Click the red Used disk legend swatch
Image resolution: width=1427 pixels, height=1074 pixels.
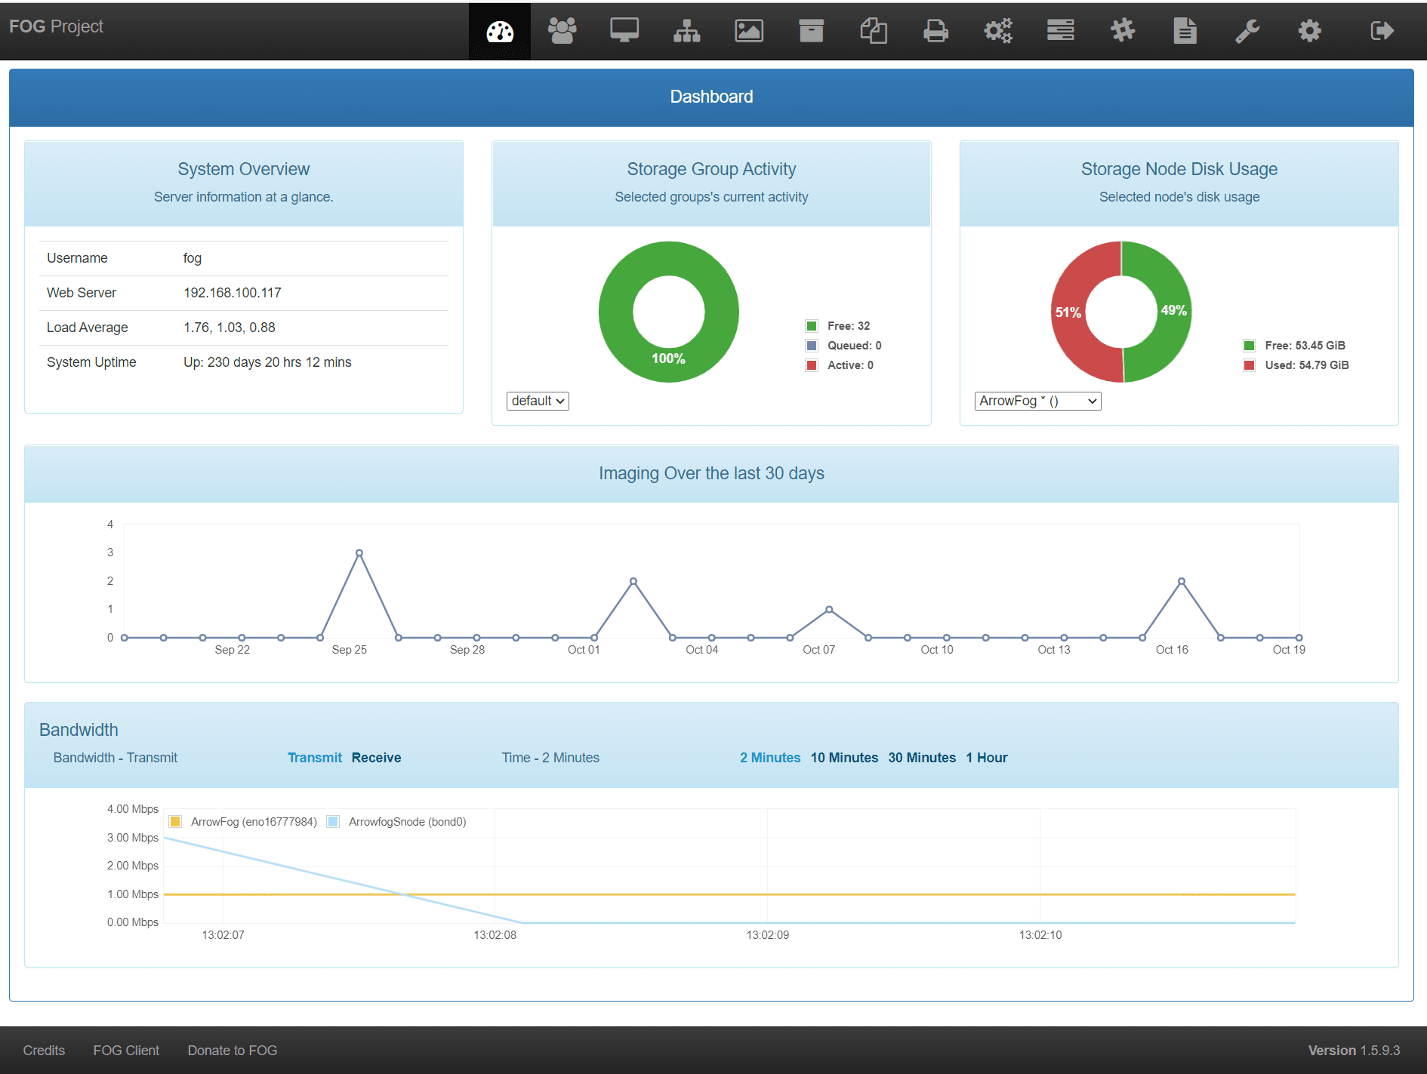click(x=1250, y=365)
